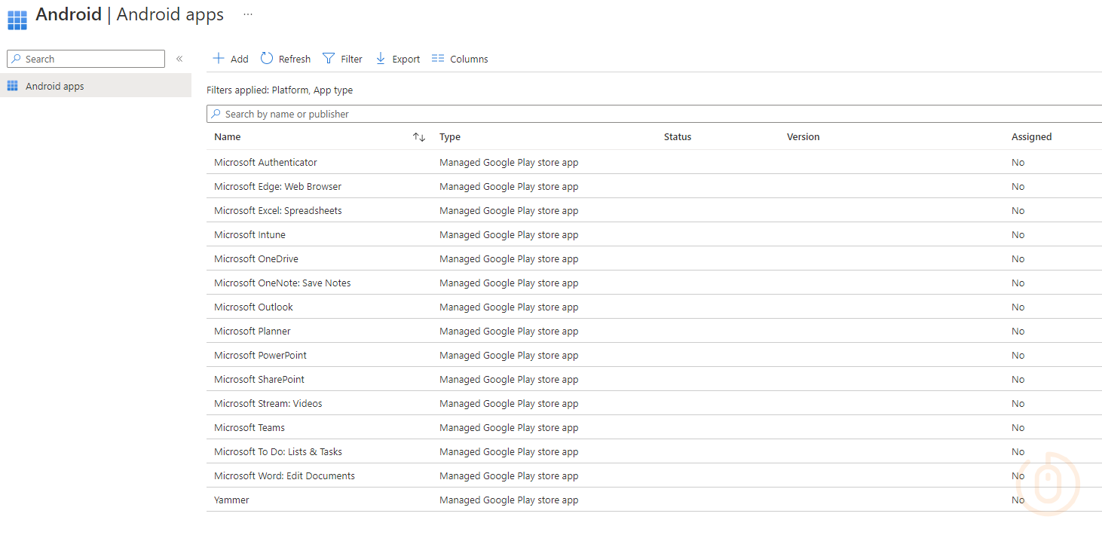The image size is (1102, 538).
Task: Open Microsoft OneDrive app
Action: pyautogui.click(x=256, y=258)
